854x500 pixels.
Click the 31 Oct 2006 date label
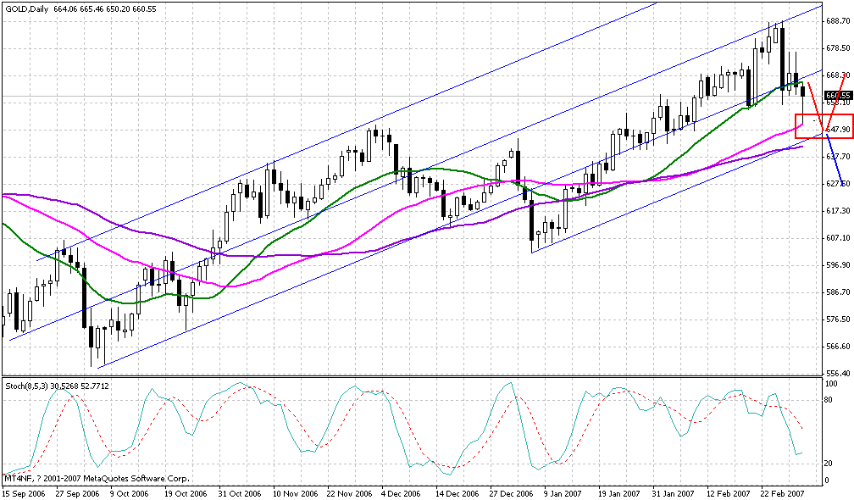pos(241,493)
